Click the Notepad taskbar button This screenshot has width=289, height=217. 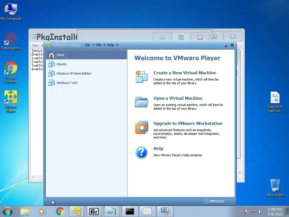pyautogui.click(x=111, y=211)
